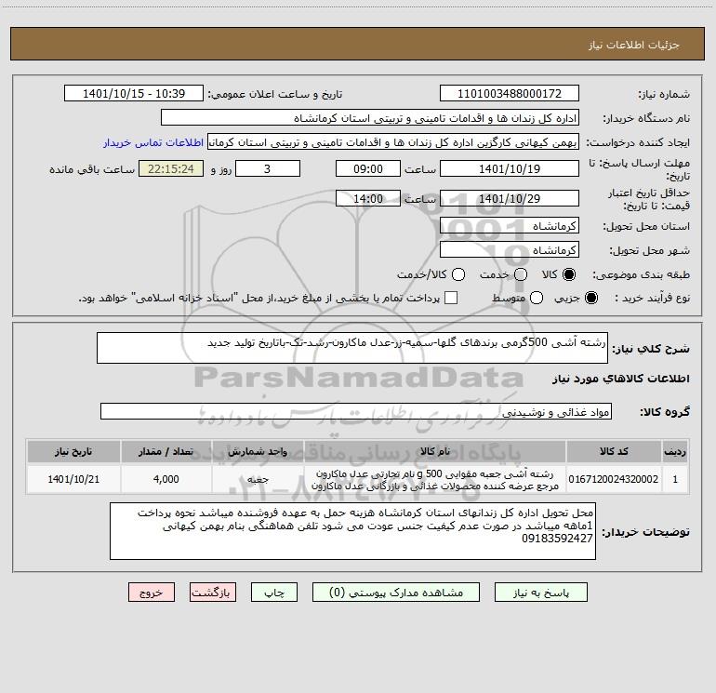716x693 pixels.
Task: Click the گروه کالا label
Action: pos(665,411)
